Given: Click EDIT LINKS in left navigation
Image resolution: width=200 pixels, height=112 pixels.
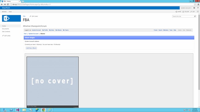Looking at the screenshot, I should 6,35.
